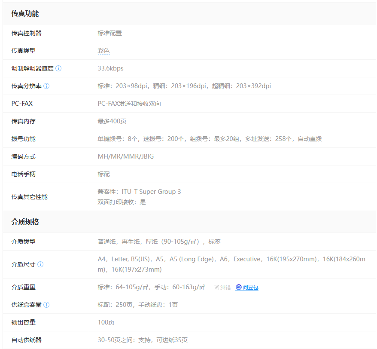
Task: Open the 问豆包 link text
Action: 250,288
